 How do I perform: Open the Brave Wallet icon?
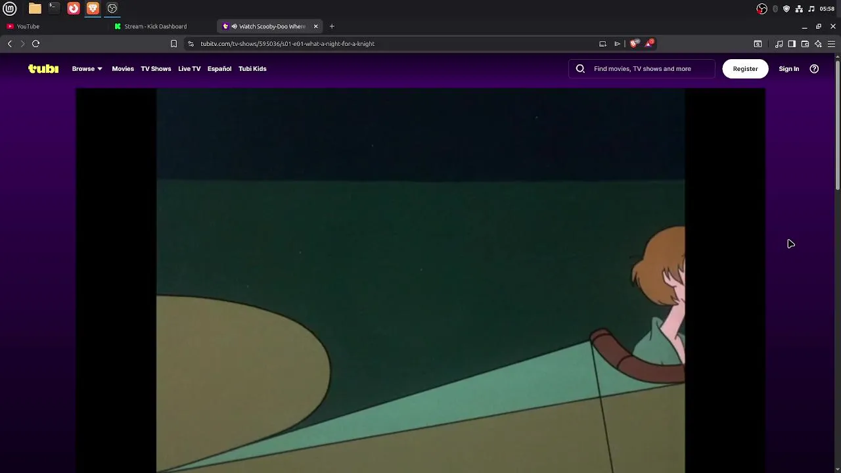(805, 44)
